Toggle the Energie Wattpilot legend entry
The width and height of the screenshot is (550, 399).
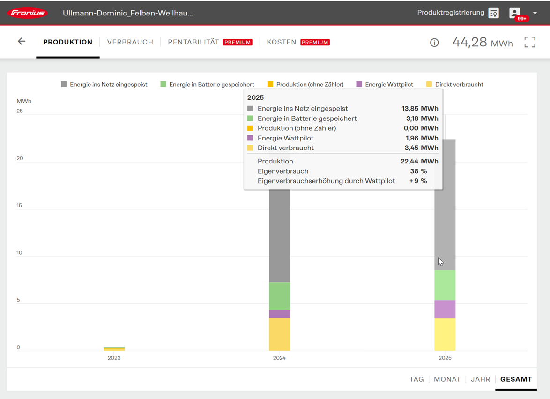(x=385, y=85)
